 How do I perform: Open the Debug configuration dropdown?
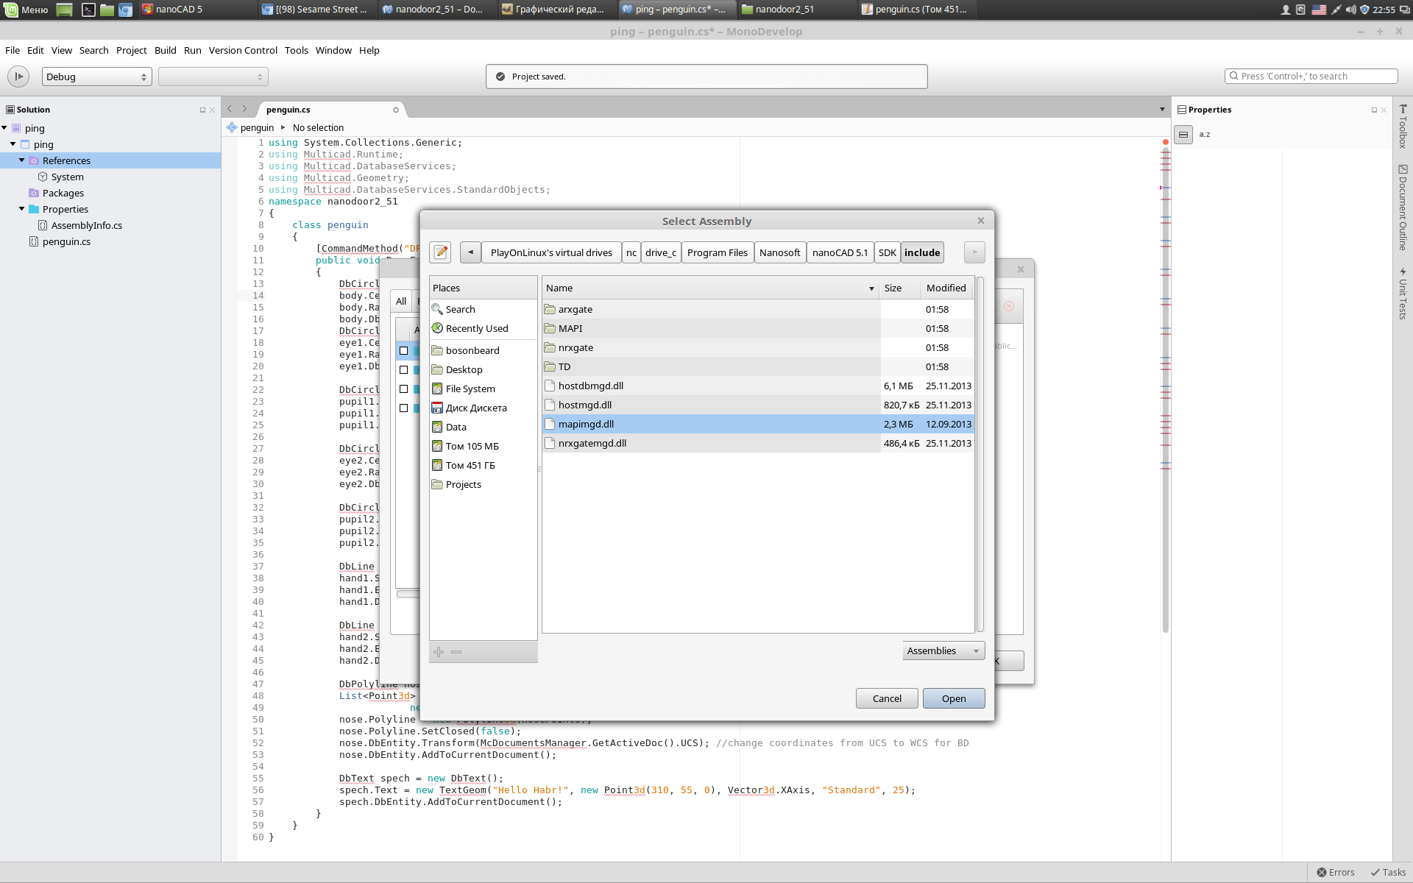click(96, 77)
